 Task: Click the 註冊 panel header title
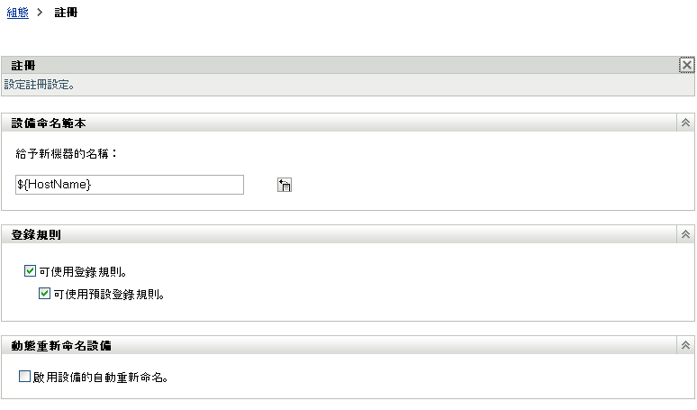[x=23, y=65]
